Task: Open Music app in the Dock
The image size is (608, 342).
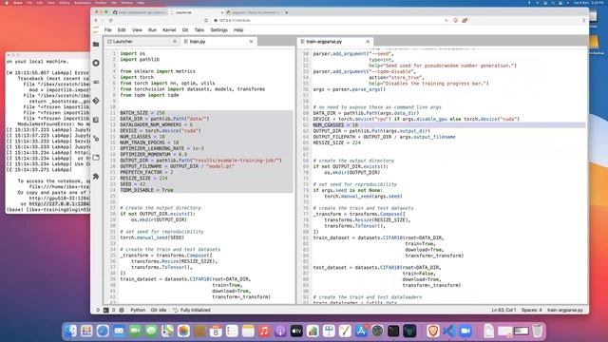Action: (x=264, y=331)
